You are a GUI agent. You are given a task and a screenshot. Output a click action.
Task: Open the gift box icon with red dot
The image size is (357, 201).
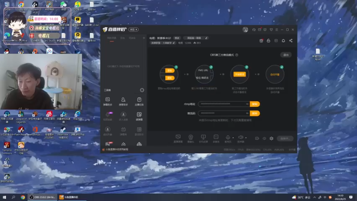[x=262, y=41]
